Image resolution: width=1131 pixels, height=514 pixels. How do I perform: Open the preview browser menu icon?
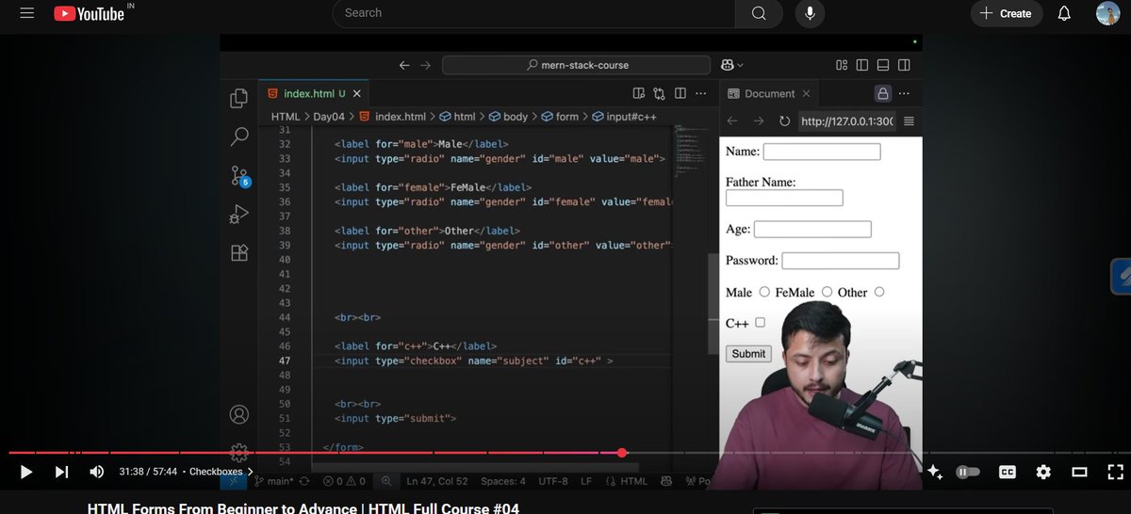click(x=909, y=120)
